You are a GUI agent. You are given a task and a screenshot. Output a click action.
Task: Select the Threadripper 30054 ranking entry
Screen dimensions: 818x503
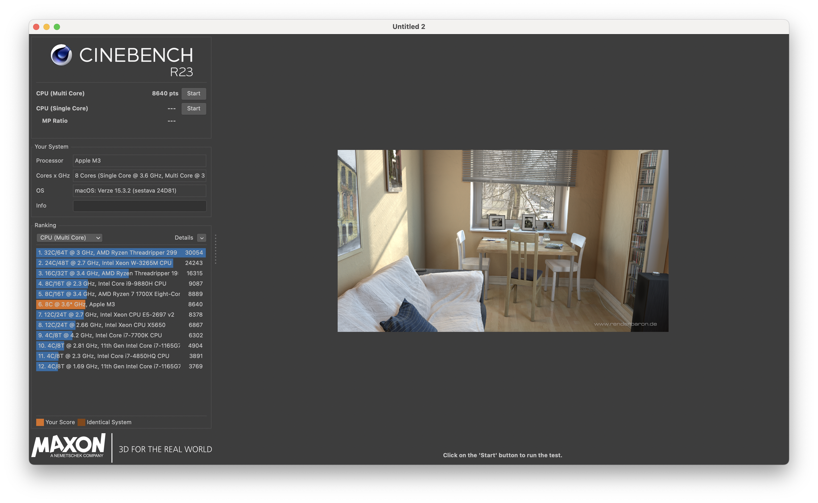point(120,253)
